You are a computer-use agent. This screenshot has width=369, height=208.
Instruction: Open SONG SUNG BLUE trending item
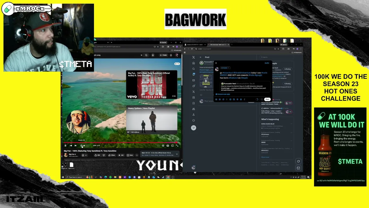[268, 124]
